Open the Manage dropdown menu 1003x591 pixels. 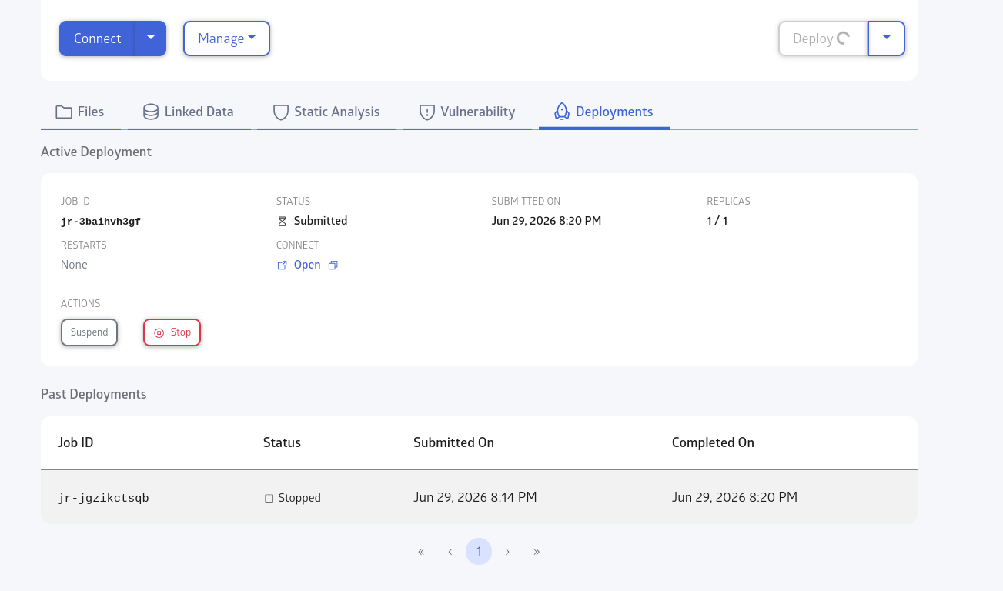pos(226,38)
